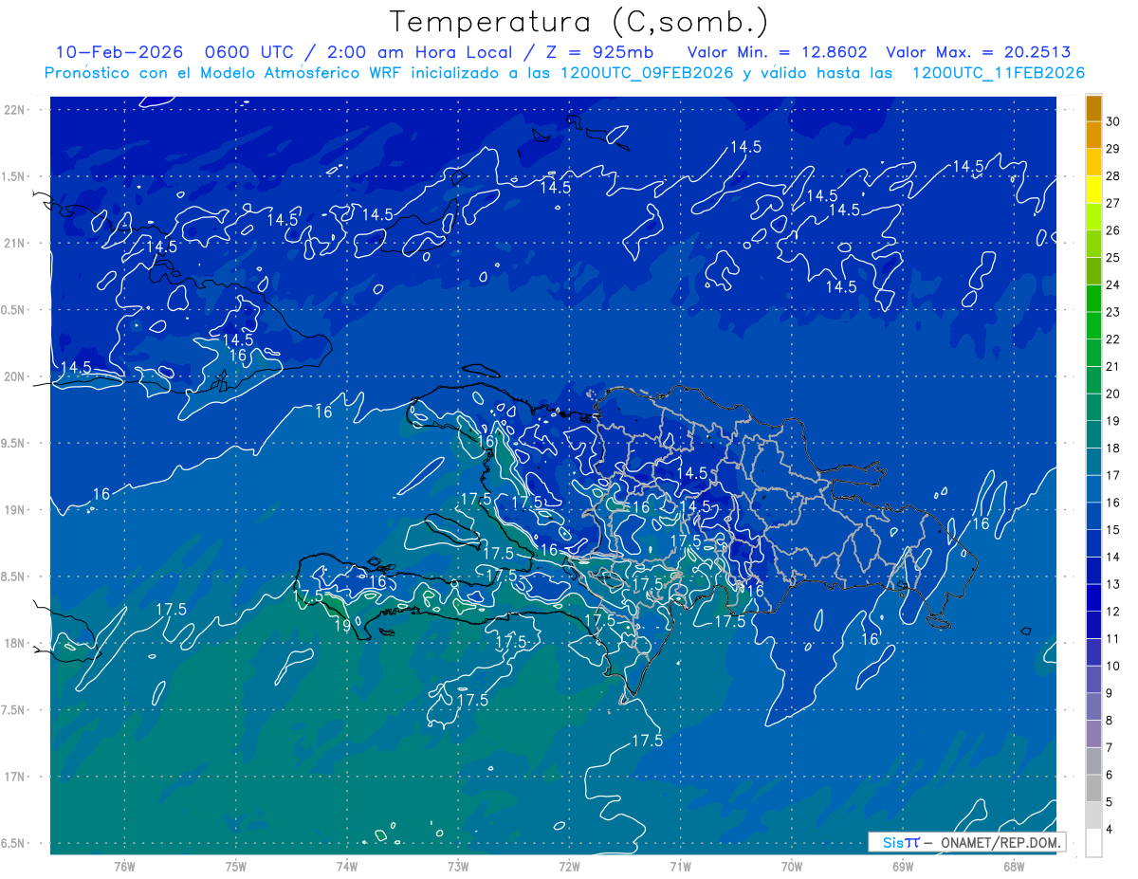Pick the legend color band between 9 and 10

[1093, 680]
